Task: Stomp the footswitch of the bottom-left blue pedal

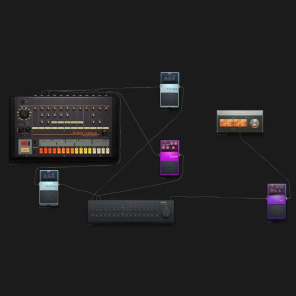Action: (49, 197)
